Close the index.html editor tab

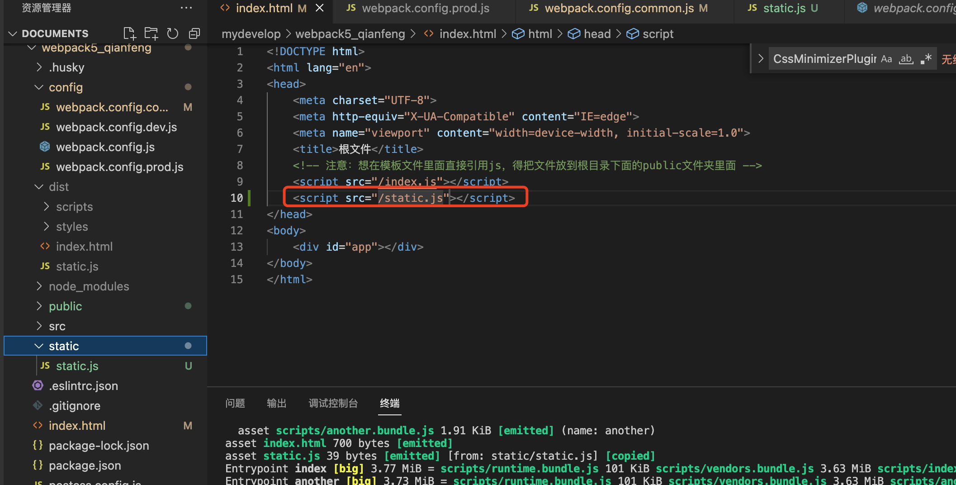(x=320, y=8)
